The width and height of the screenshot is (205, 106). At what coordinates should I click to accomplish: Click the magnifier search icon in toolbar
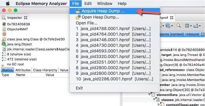[178, 26]
